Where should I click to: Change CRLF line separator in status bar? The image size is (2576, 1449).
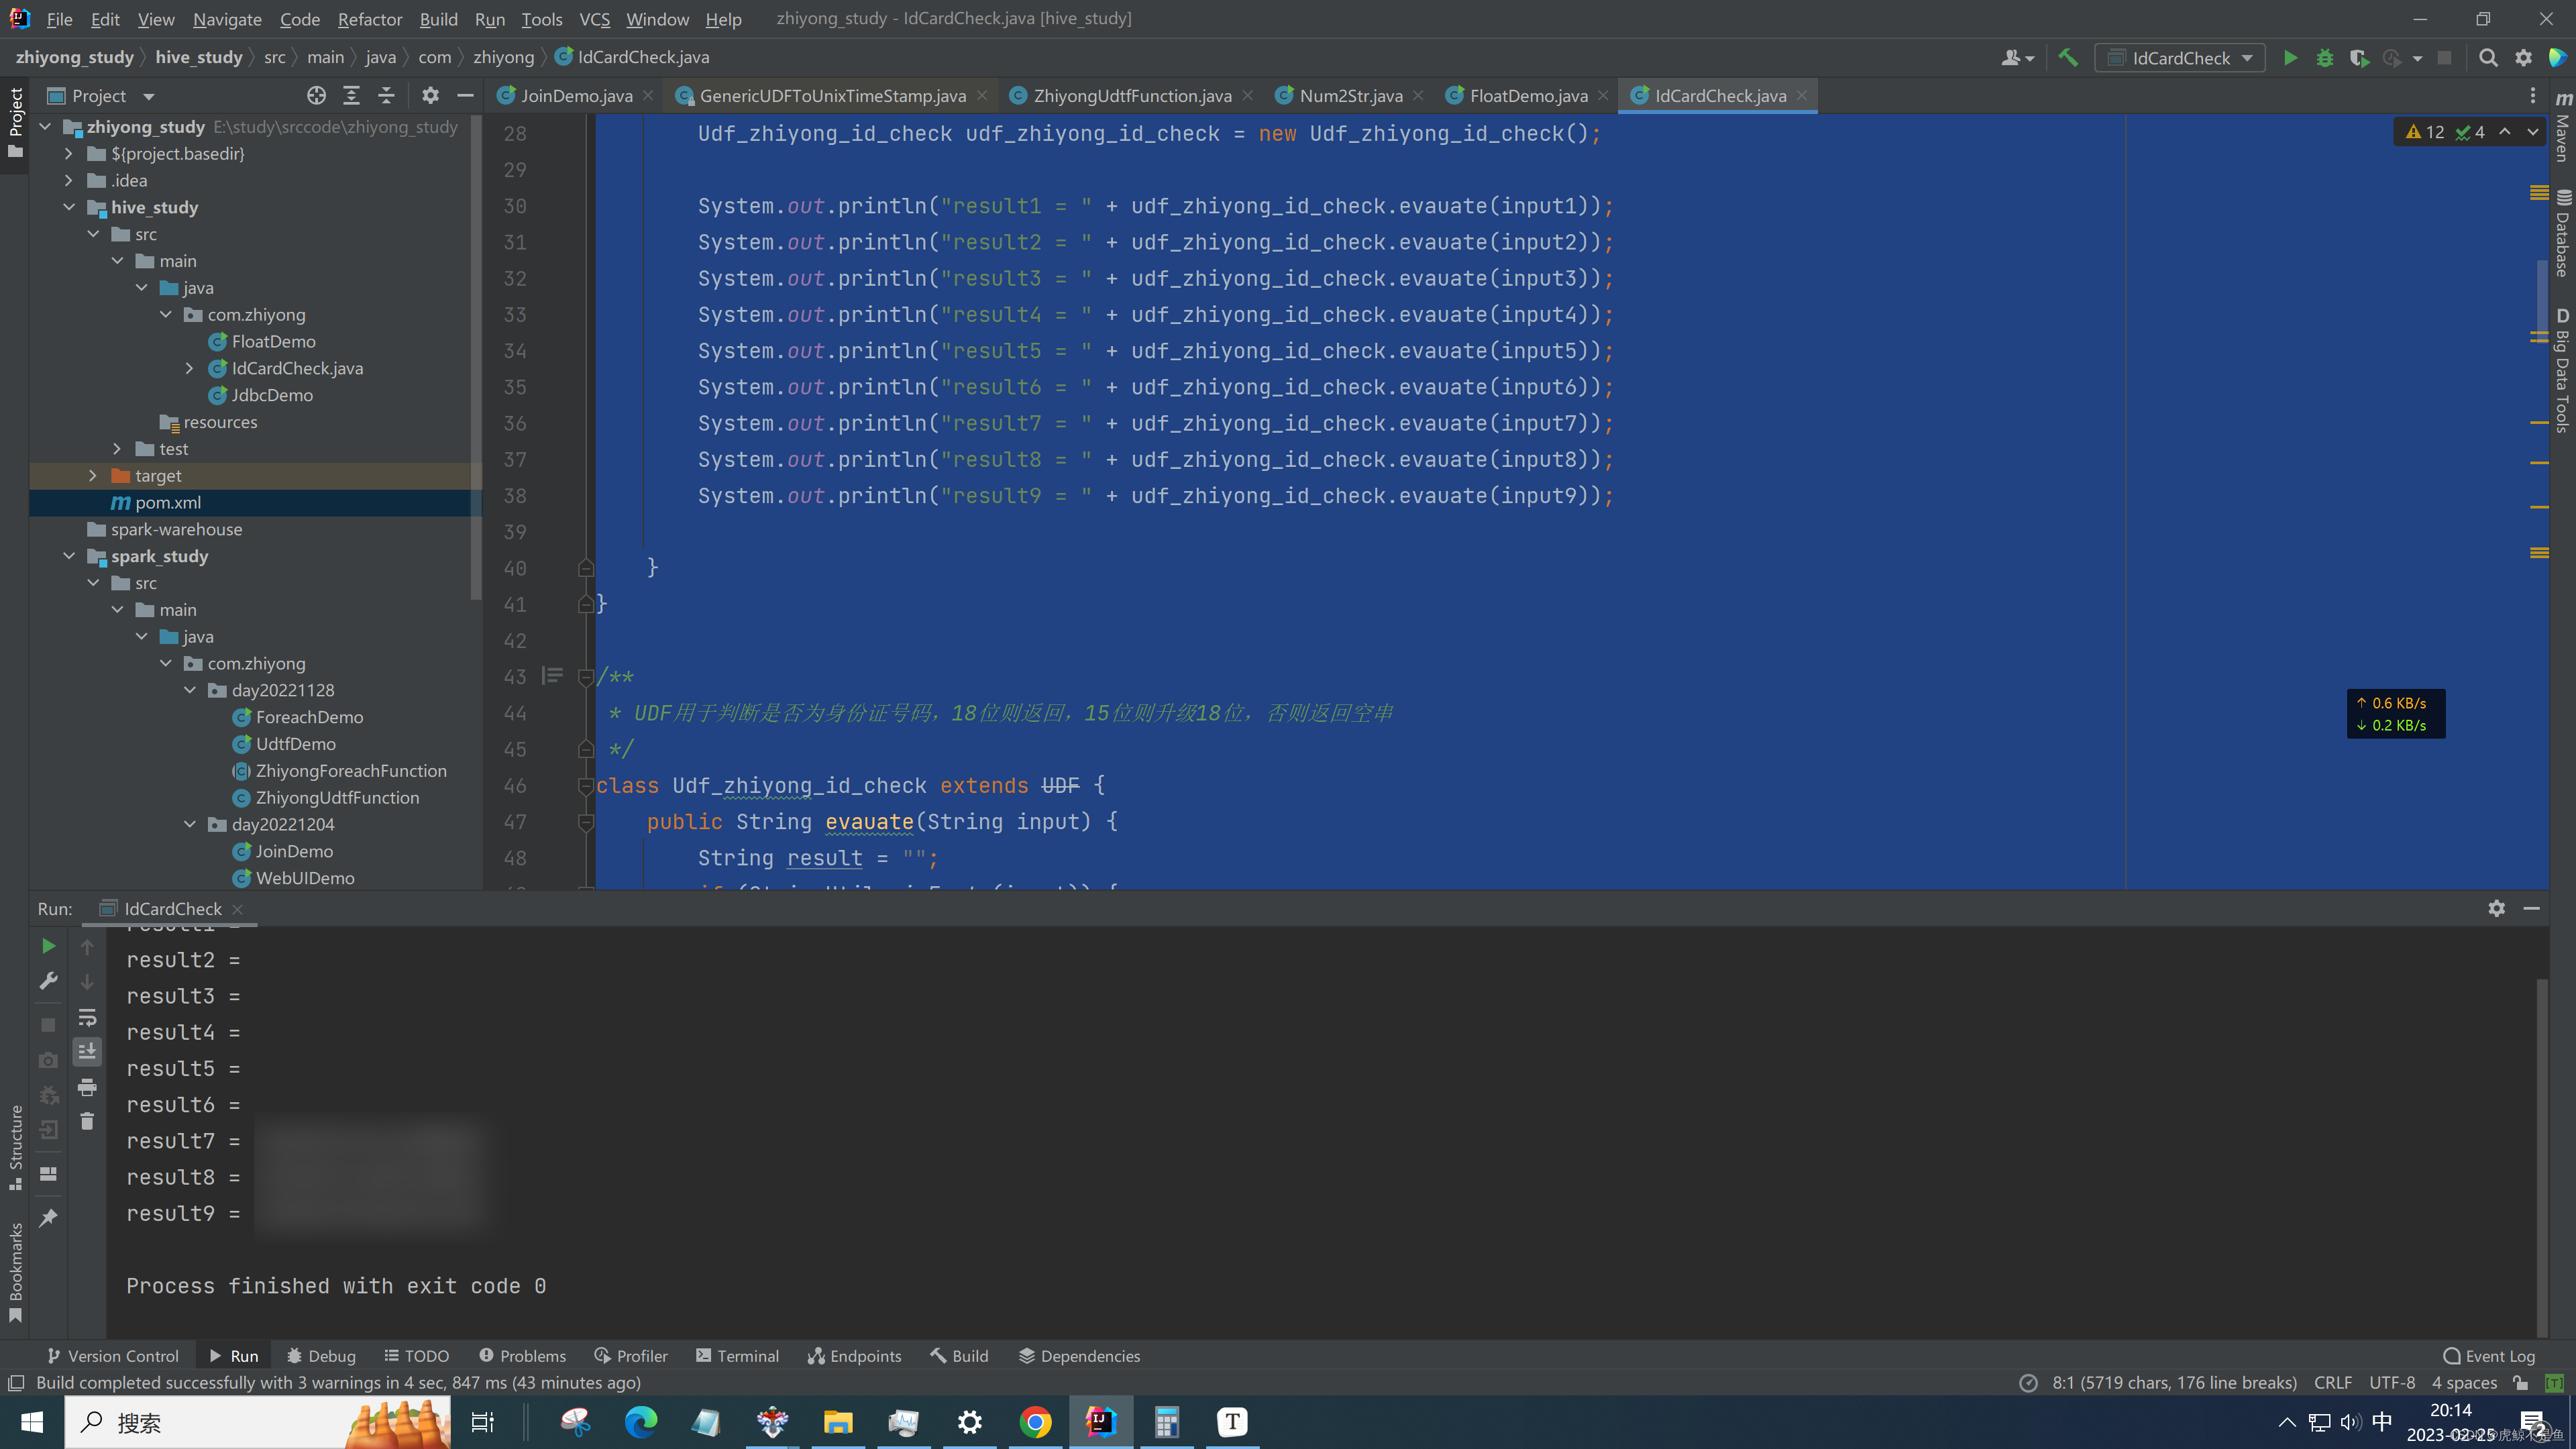(x=2332, y=1383)
